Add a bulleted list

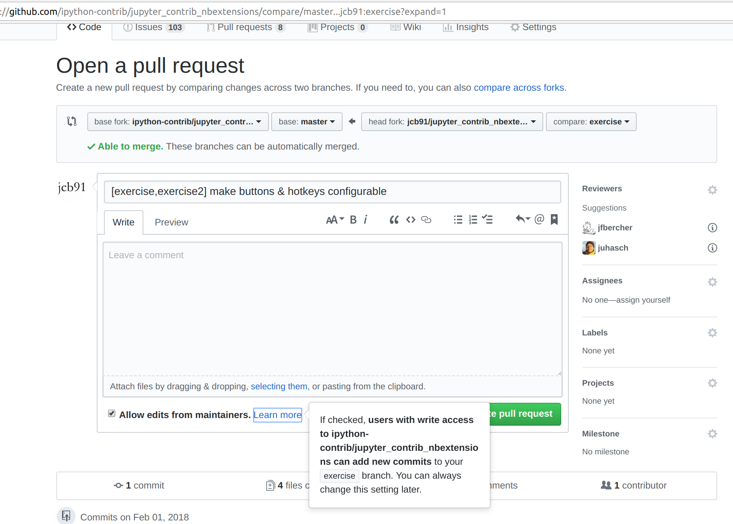pyautogui.click(x=458, y=220)
